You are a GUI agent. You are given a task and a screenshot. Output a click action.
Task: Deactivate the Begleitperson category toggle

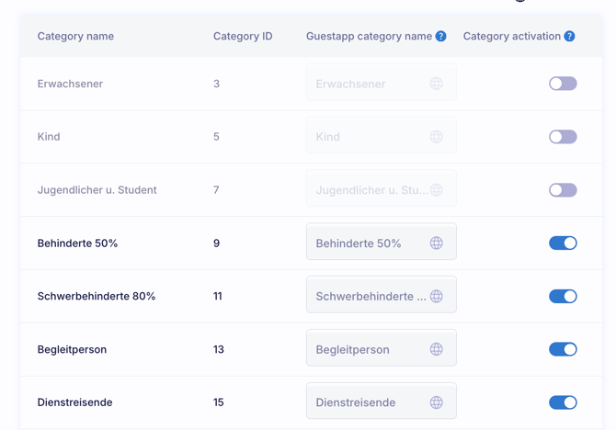coord(563,350)
